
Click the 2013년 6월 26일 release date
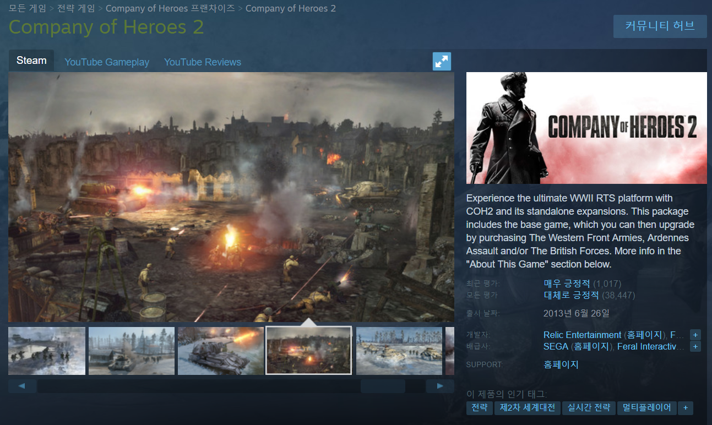[577, 313]
